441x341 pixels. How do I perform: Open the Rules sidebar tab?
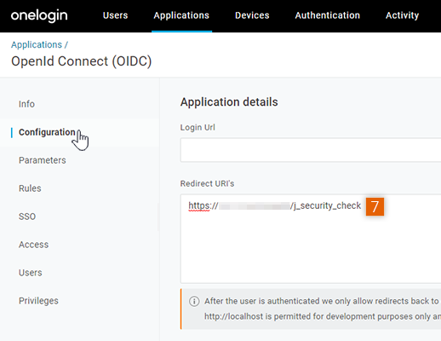pos(30,188)
